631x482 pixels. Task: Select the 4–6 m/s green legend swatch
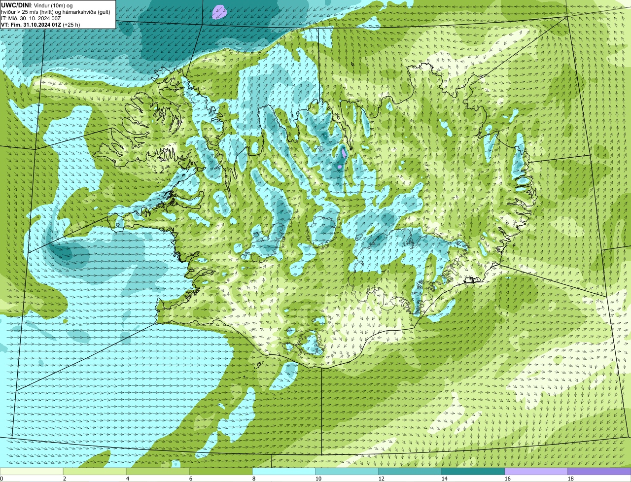[x=158, y=471]
